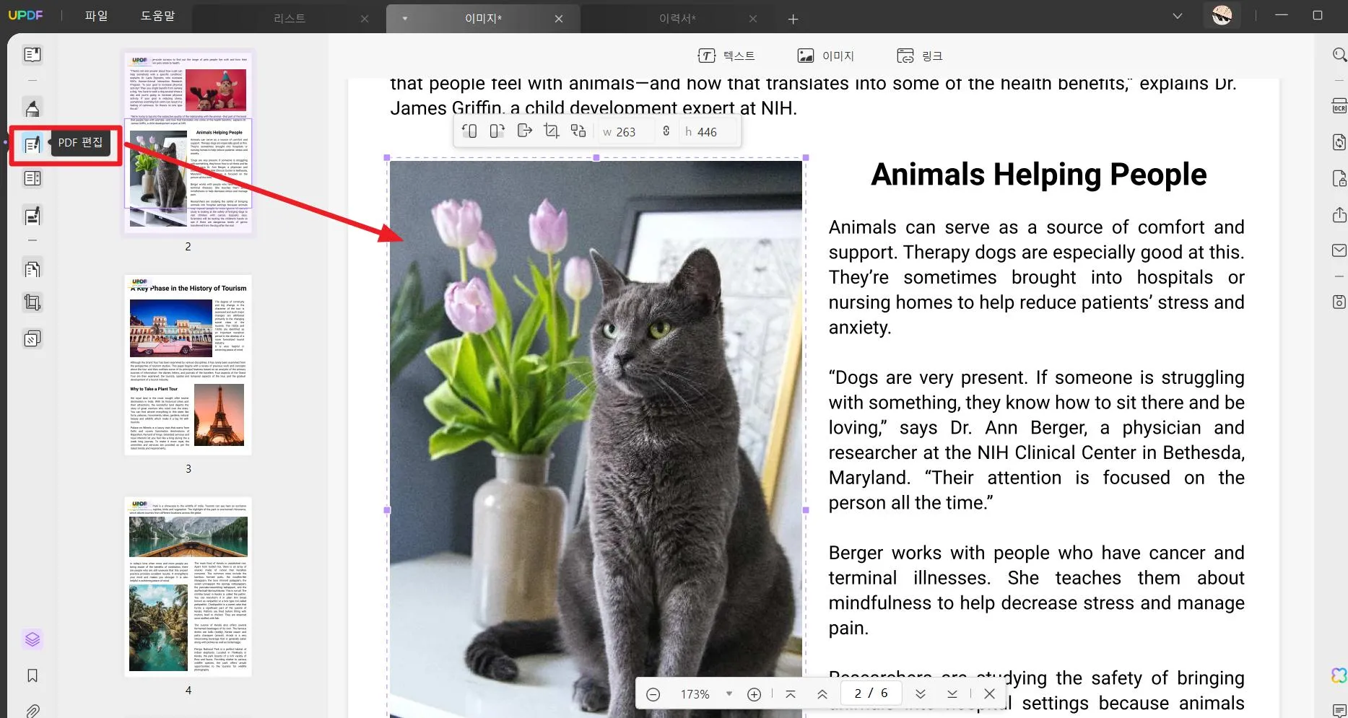Send file by email icon
Image resolution: width=1348 pixels, height=718 pixels.
[x=1339, y=250]
